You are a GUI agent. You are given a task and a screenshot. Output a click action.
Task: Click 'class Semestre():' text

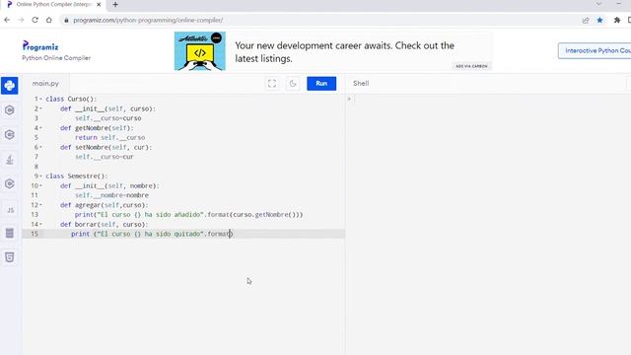tap(77, 177)
